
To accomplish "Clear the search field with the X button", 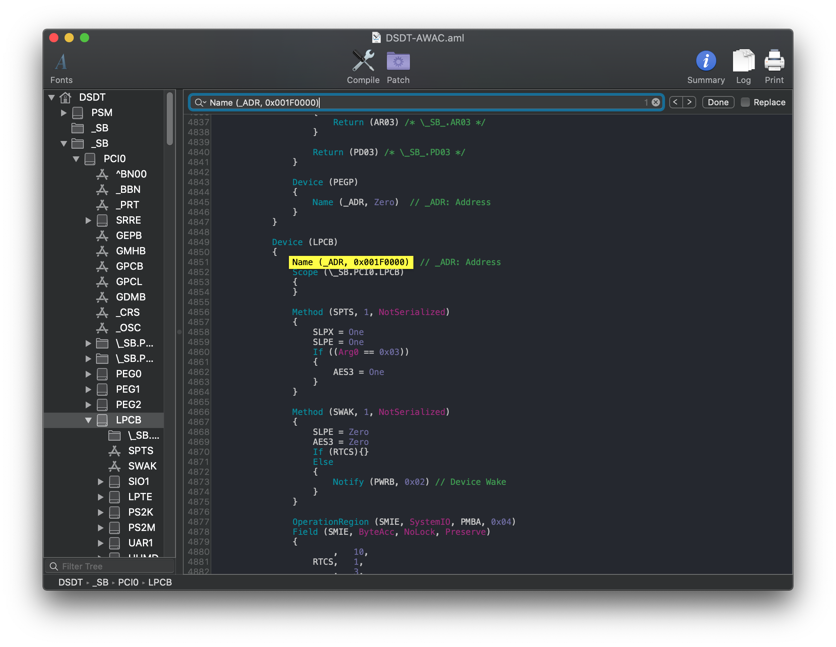I will pyautogui.click(x=655, y=102).
